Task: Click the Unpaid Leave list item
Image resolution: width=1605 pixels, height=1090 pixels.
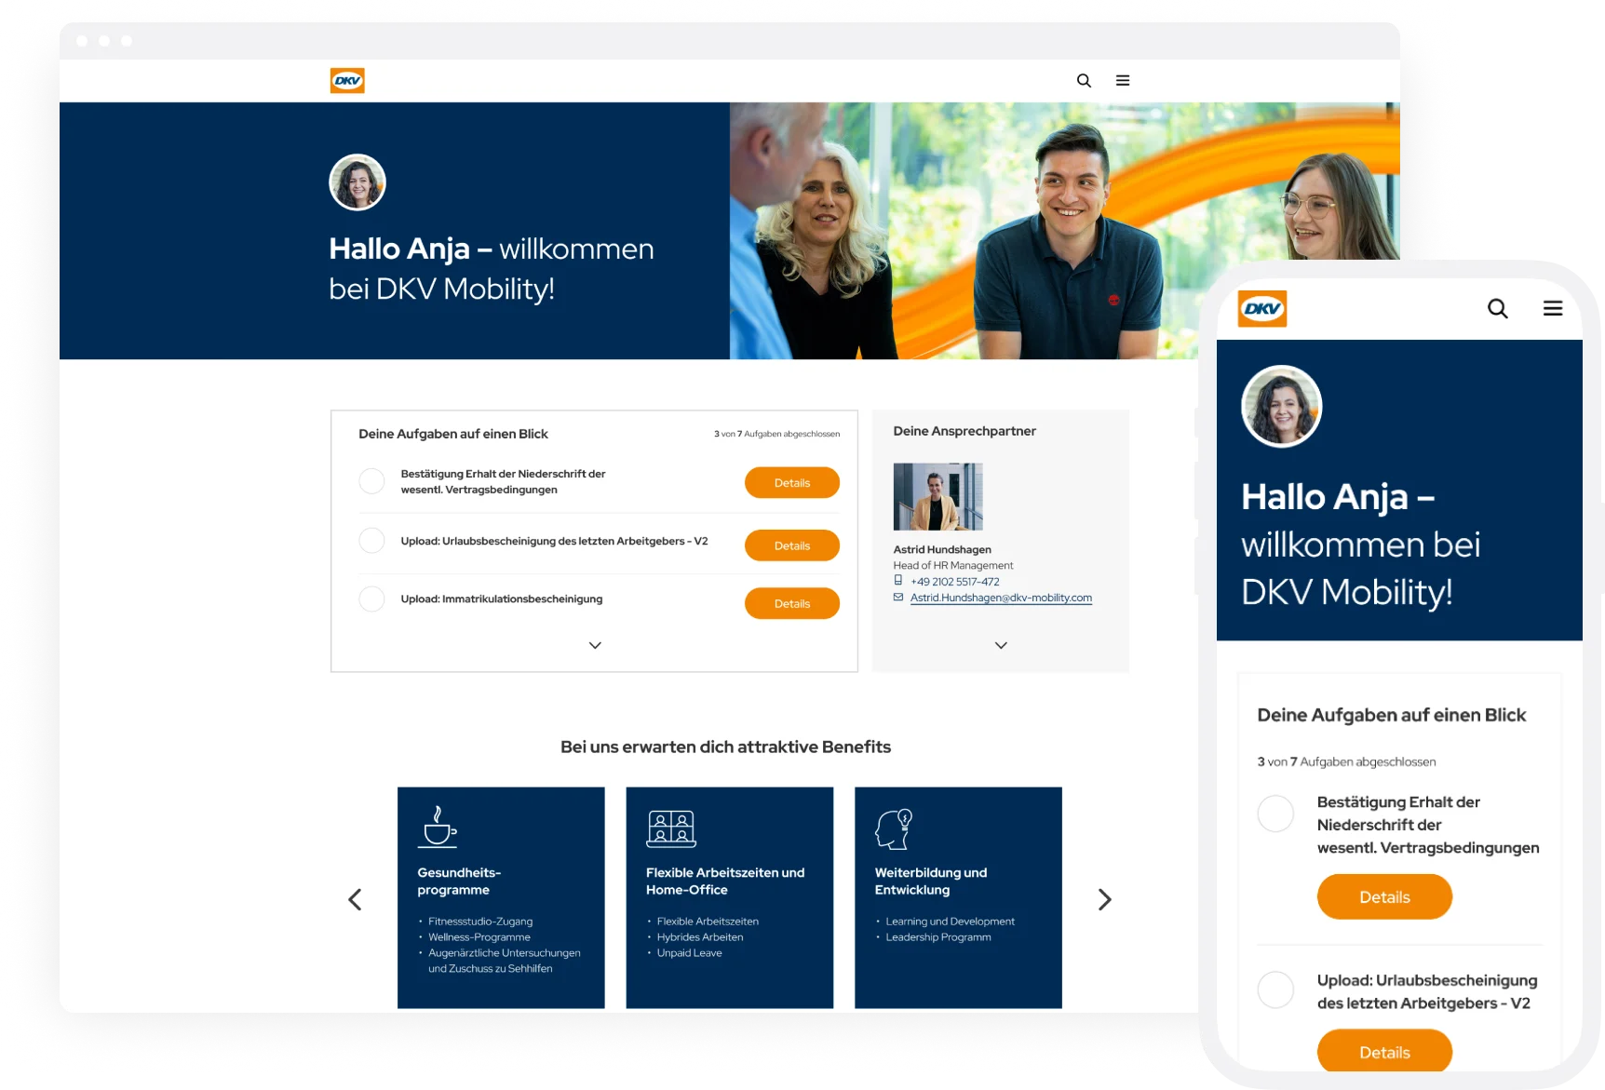Action: coord(689,953)
